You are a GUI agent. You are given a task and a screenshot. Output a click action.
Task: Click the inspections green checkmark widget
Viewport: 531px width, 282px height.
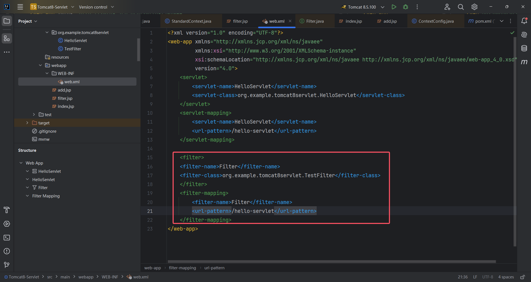(512, 33)
